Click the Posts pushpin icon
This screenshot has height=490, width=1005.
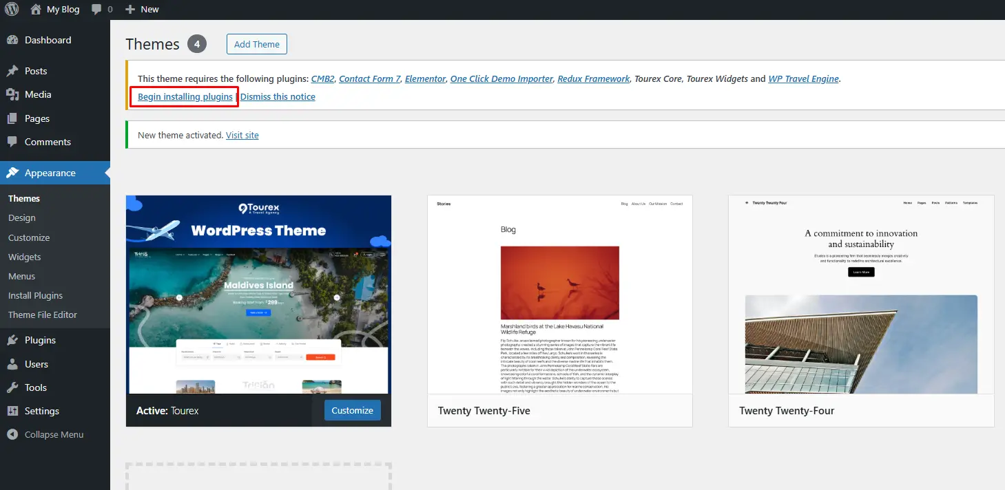[x=12, y=71]
